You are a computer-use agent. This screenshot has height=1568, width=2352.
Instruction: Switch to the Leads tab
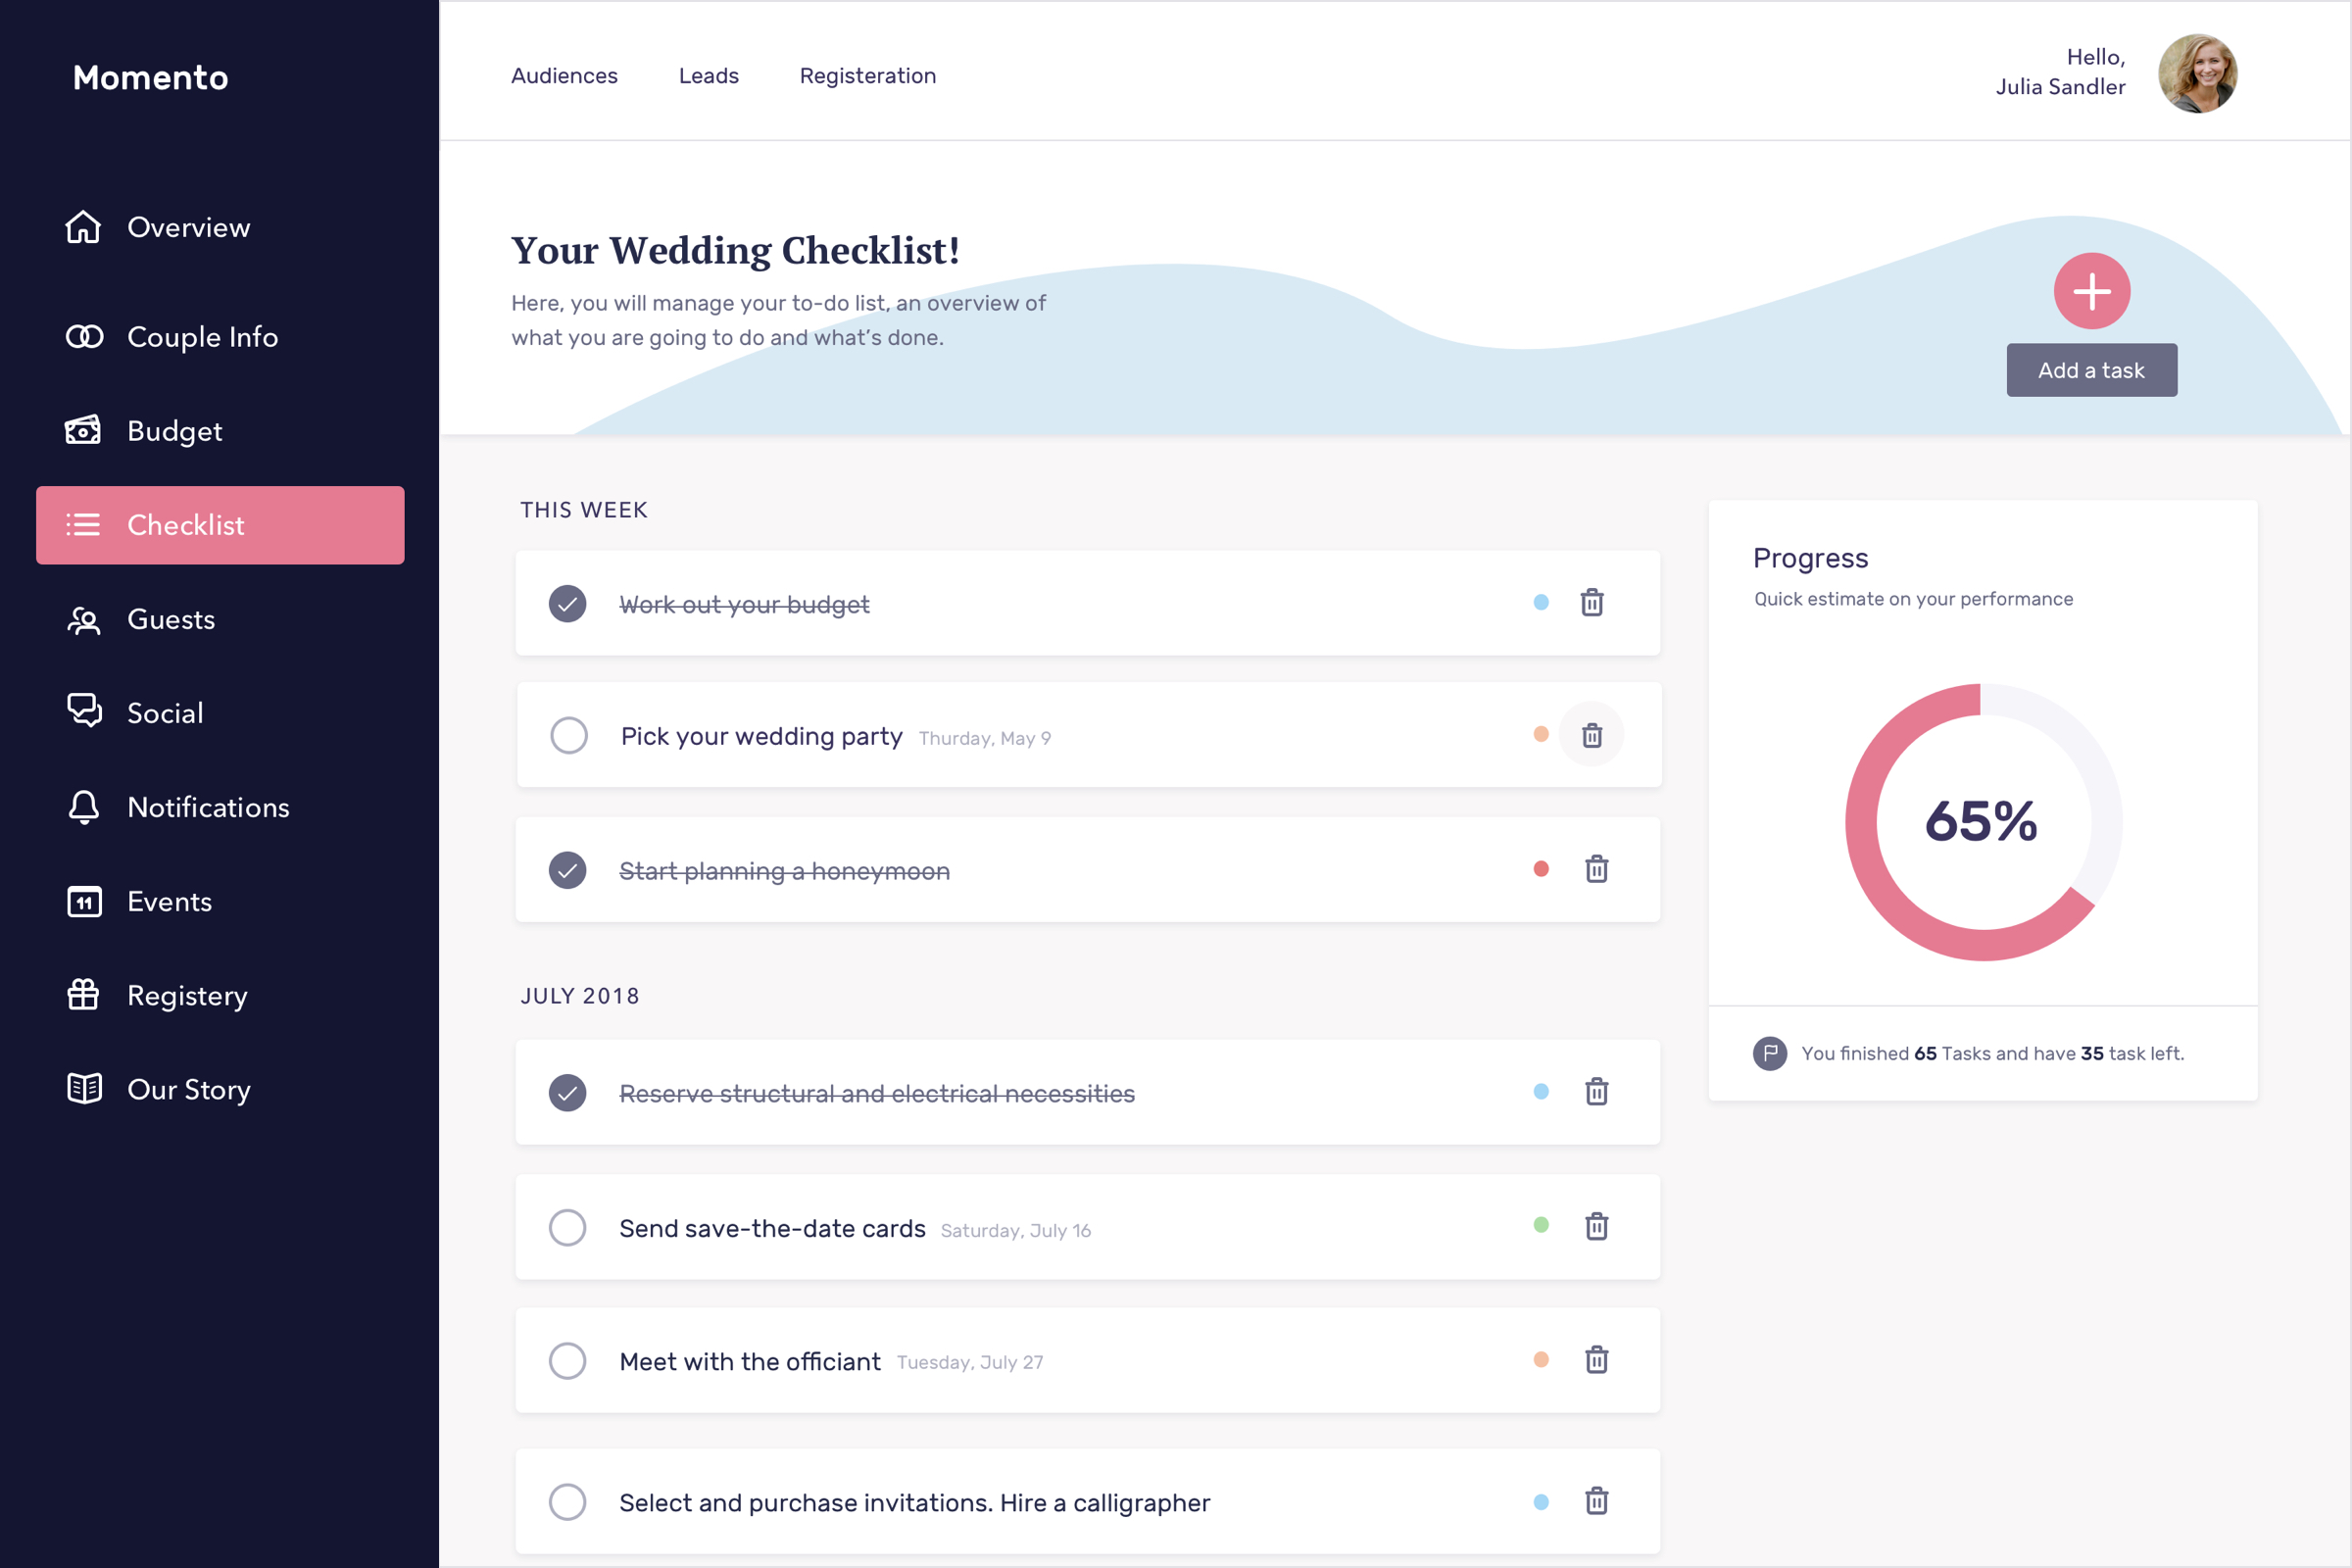point(708,76)
